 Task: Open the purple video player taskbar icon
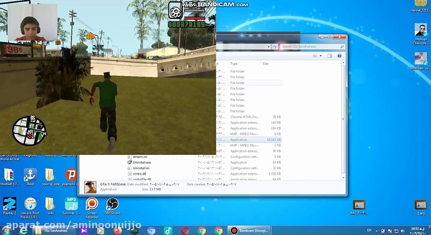83,230
